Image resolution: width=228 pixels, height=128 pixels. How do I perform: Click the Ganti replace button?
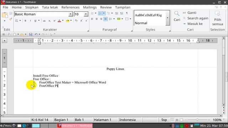pyautogui.click(x=190, y=13)
